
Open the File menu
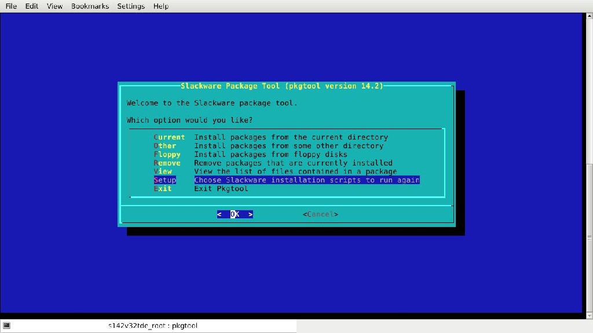[x=11, y=6]
